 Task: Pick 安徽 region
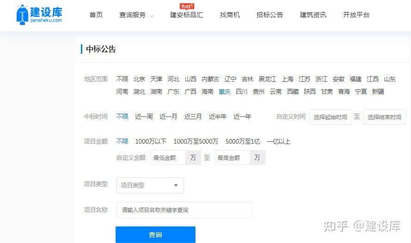[338, 79]
